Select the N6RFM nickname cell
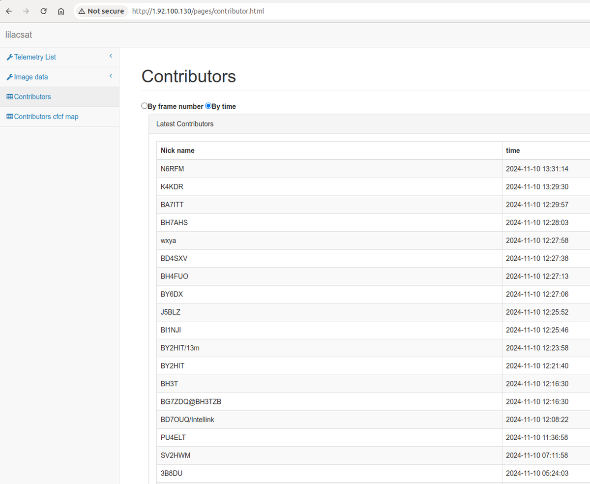 [x=329, y=169]
